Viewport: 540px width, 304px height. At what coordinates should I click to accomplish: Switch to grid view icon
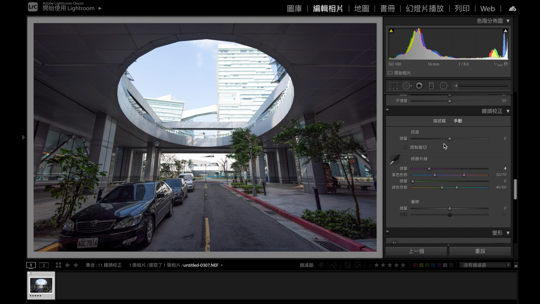(x=58, y=265)
